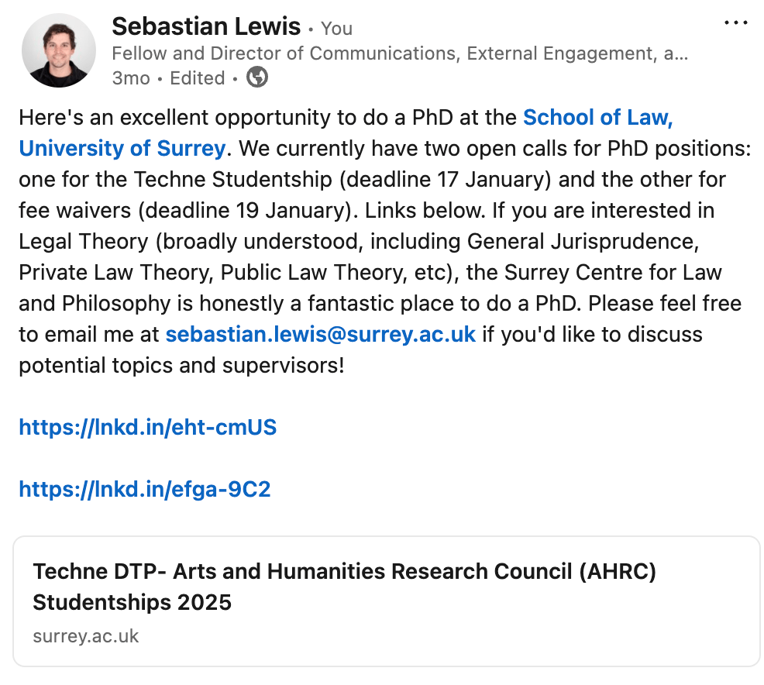
Task: Click the surrey.ac.uk domain in preview card
Action: pos(86,636)
